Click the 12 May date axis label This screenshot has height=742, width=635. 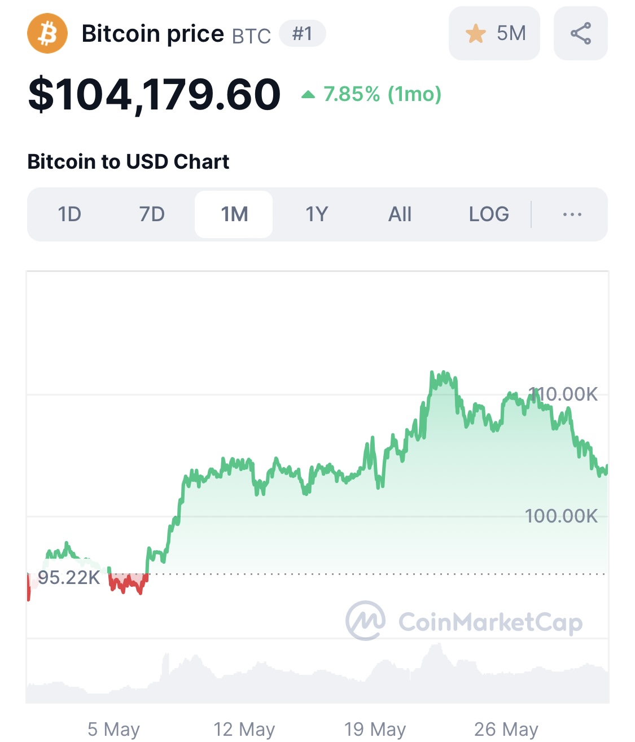[244, 729]
